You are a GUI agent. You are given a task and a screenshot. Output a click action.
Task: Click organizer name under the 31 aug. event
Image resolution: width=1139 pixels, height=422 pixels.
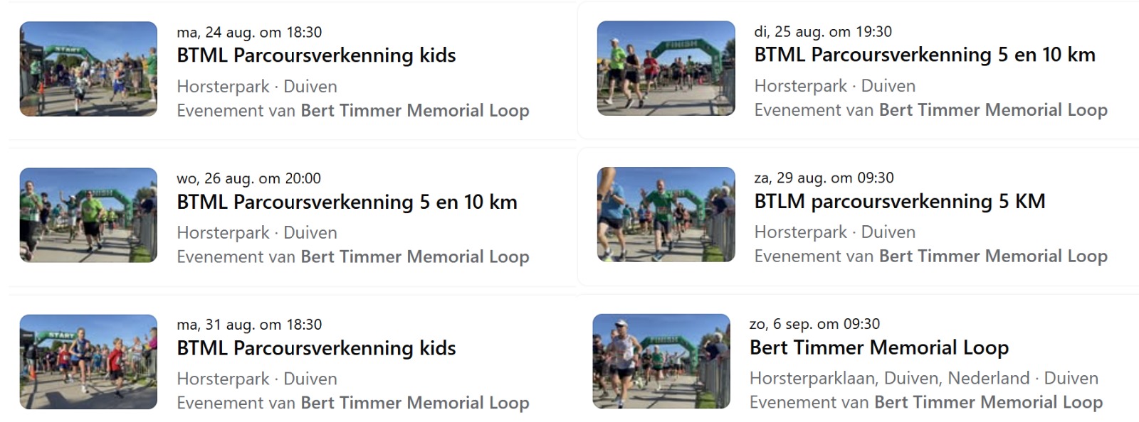pos(415,404)
